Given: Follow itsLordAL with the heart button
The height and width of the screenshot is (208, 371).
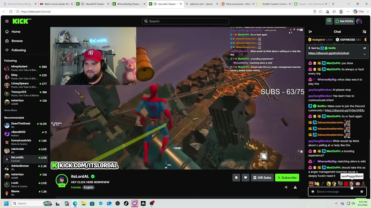Looking at the screenshot, I should click(245, 178).
